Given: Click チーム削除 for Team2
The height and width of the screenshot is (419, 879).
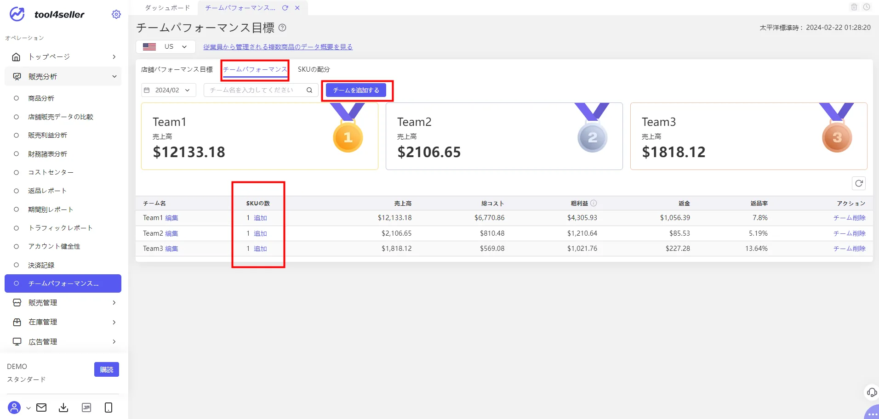Looking at the screenshot, I should 849,233.
